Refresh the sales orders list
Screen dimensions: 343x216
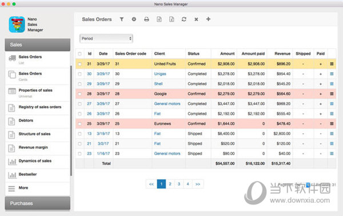point(184,19)
